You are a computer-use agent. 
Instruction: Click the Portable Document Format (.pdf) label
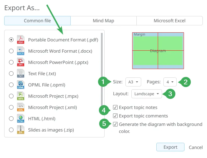tap(63, 40)
